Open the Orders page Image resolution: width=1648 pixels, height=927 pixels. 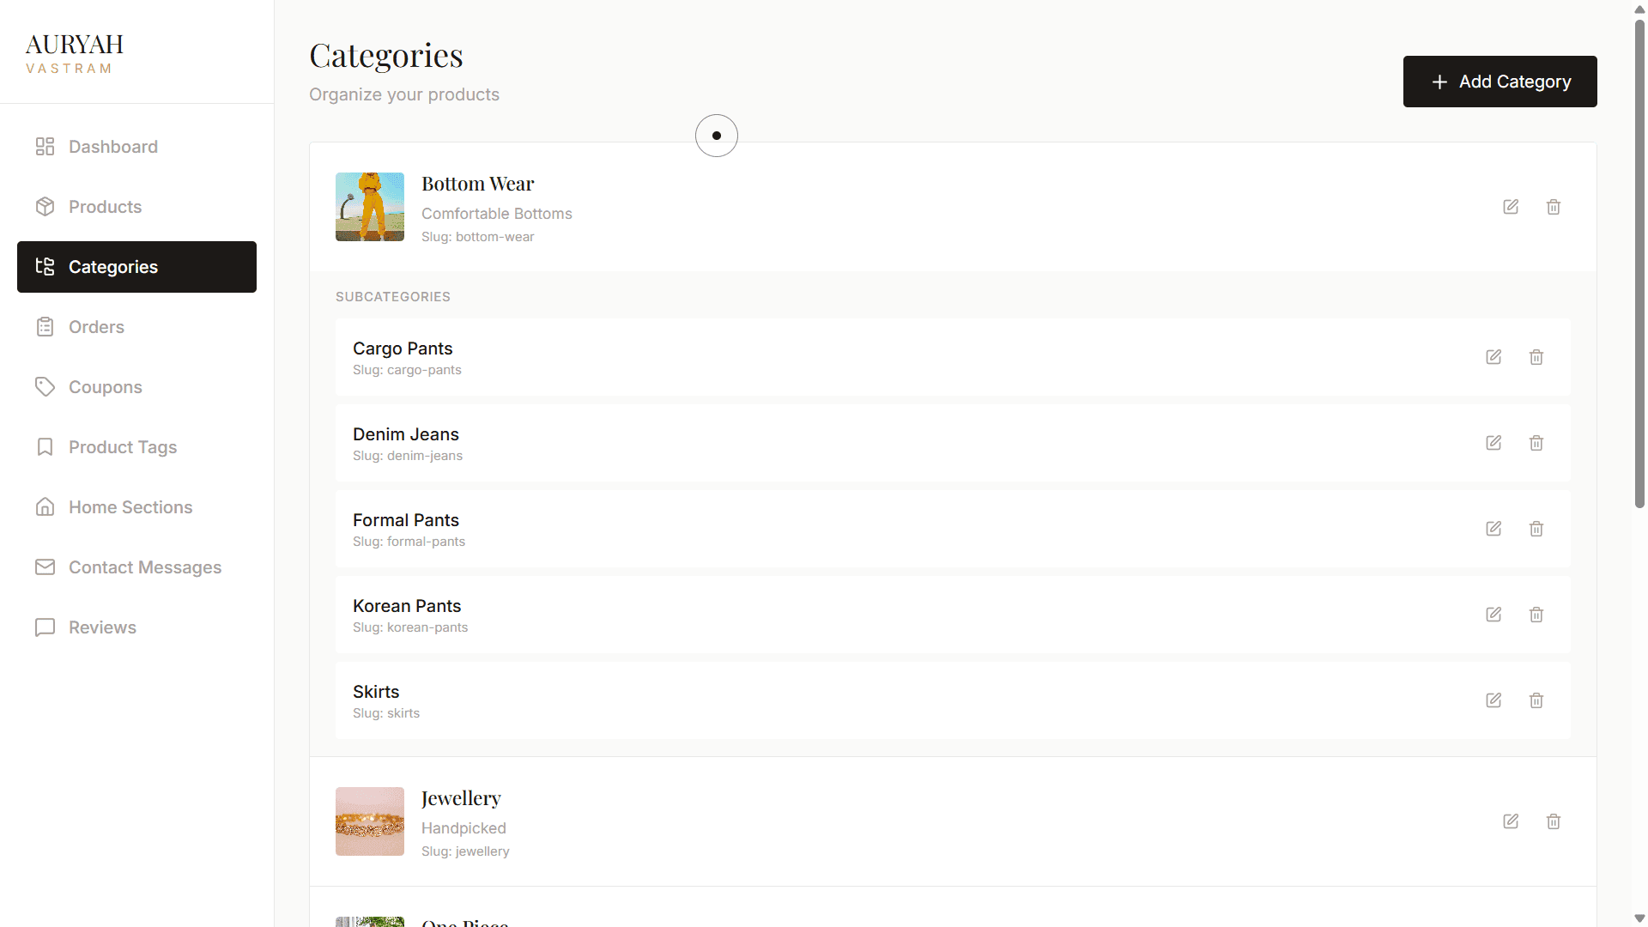[136, 327]
